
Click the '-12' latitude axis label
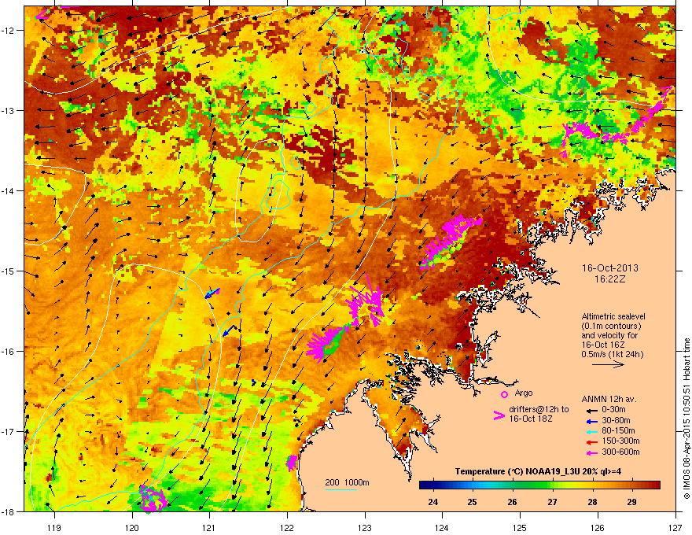(x=9, y=31)
